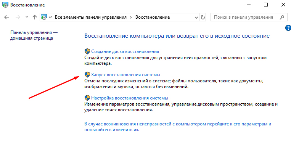Screen dimensions: 291x146
Task: Launch Запуск восстановления системы
Action: pos(125,75)
